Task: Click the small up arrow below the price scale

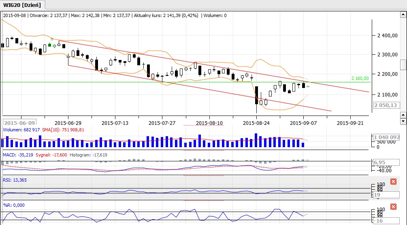Action: [x=403, y=115]
